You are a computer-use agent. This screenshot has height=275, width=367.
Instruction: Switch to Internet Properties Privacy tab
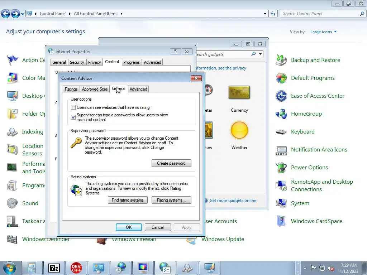pyautogui.click(x=94, y=62)
